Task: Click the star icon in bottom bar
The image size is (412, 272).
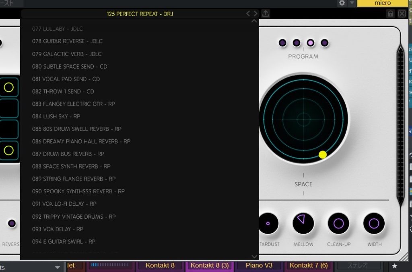Action: pos(395,266)
